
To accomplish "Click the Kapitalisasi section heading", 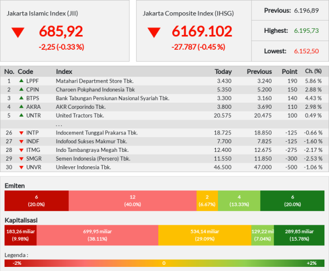I will 21,220.
